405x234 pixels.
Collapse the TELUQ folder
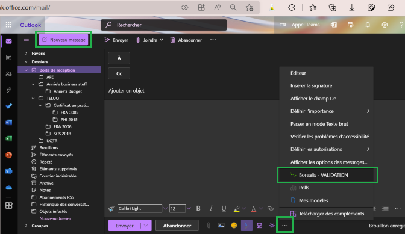(x=33, y=98)
